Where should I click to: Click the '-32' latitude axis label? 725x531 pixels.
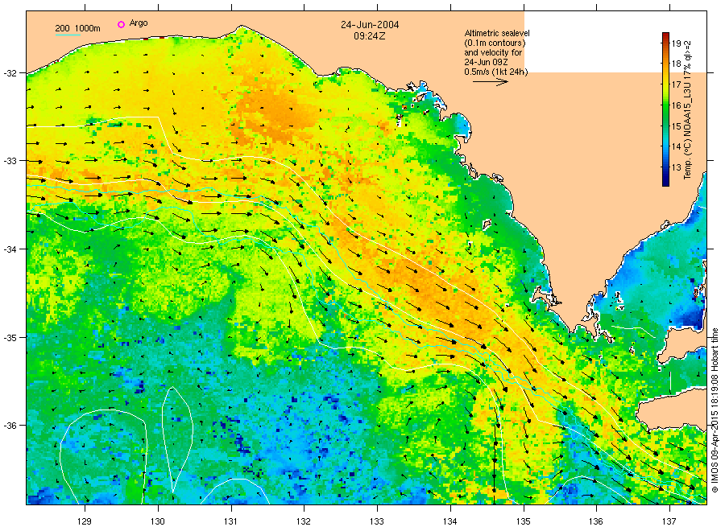pos(10,73)
